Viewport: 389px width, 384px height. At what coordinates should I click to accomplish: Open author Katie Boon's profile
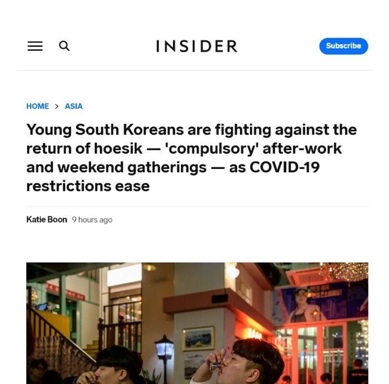(x=47, y=220)
